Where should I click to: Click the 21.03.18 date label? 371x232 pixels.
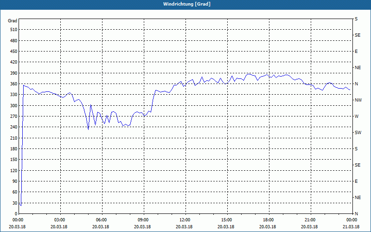pos(351,226)
